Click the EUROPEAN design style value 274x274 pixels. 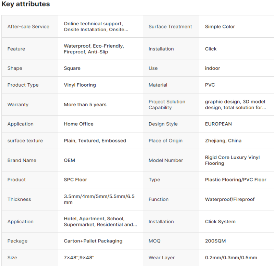(x=218, y=124)
